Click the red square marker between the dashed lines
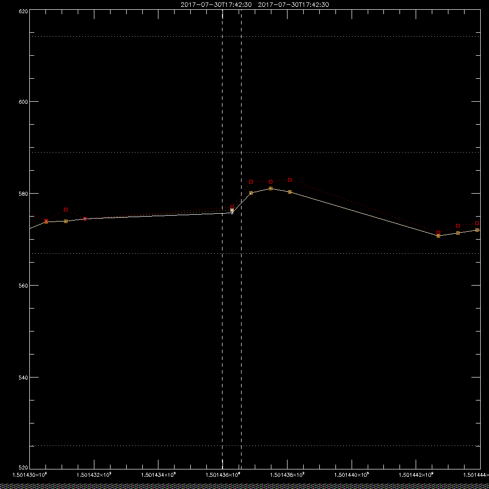 point(232,207)
